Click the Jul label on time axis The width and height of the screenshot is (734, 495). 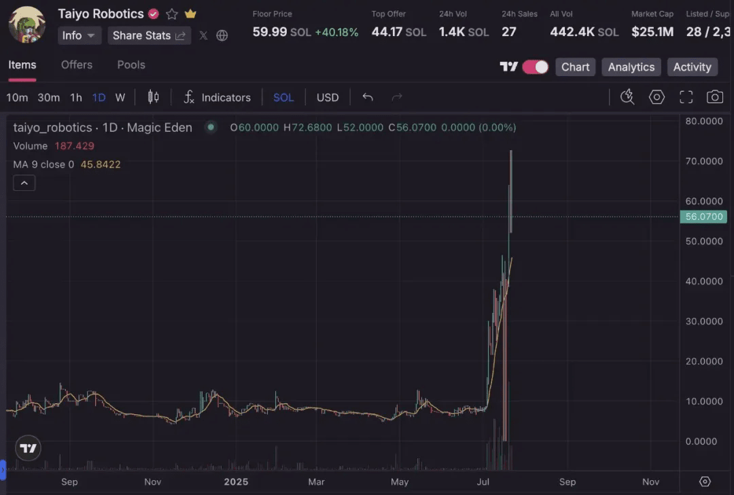(x=483, y=481)
